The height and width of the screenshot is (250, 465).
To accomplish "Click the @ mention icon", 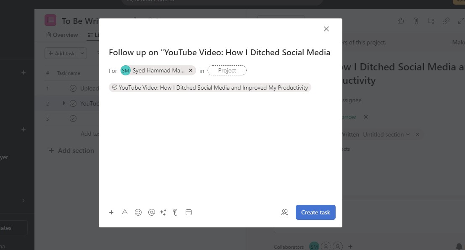I will tap(152, 212).
